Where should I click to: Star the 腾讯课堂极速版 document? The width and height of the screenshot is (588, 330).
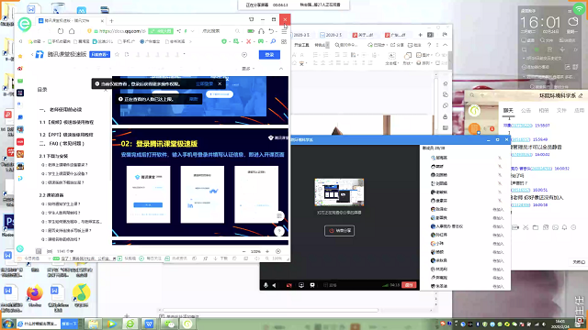click(117, 55)
